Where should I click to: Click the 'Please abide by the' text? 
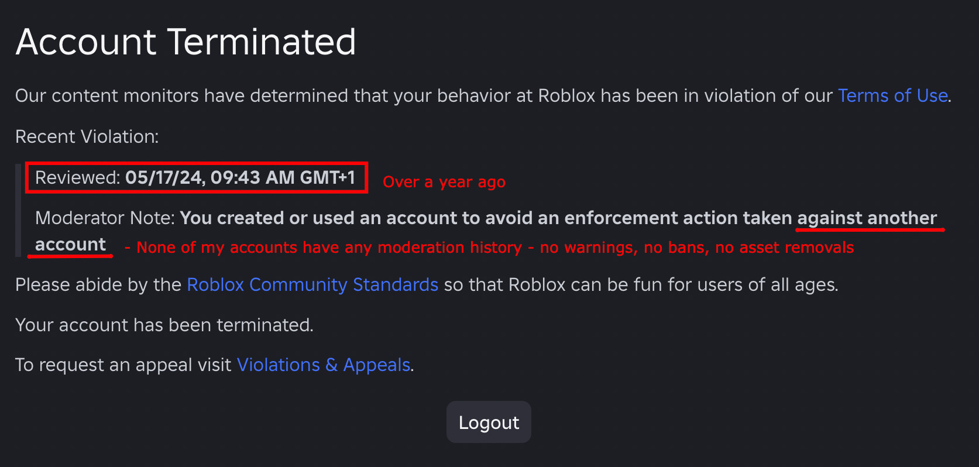pos(98,284)
